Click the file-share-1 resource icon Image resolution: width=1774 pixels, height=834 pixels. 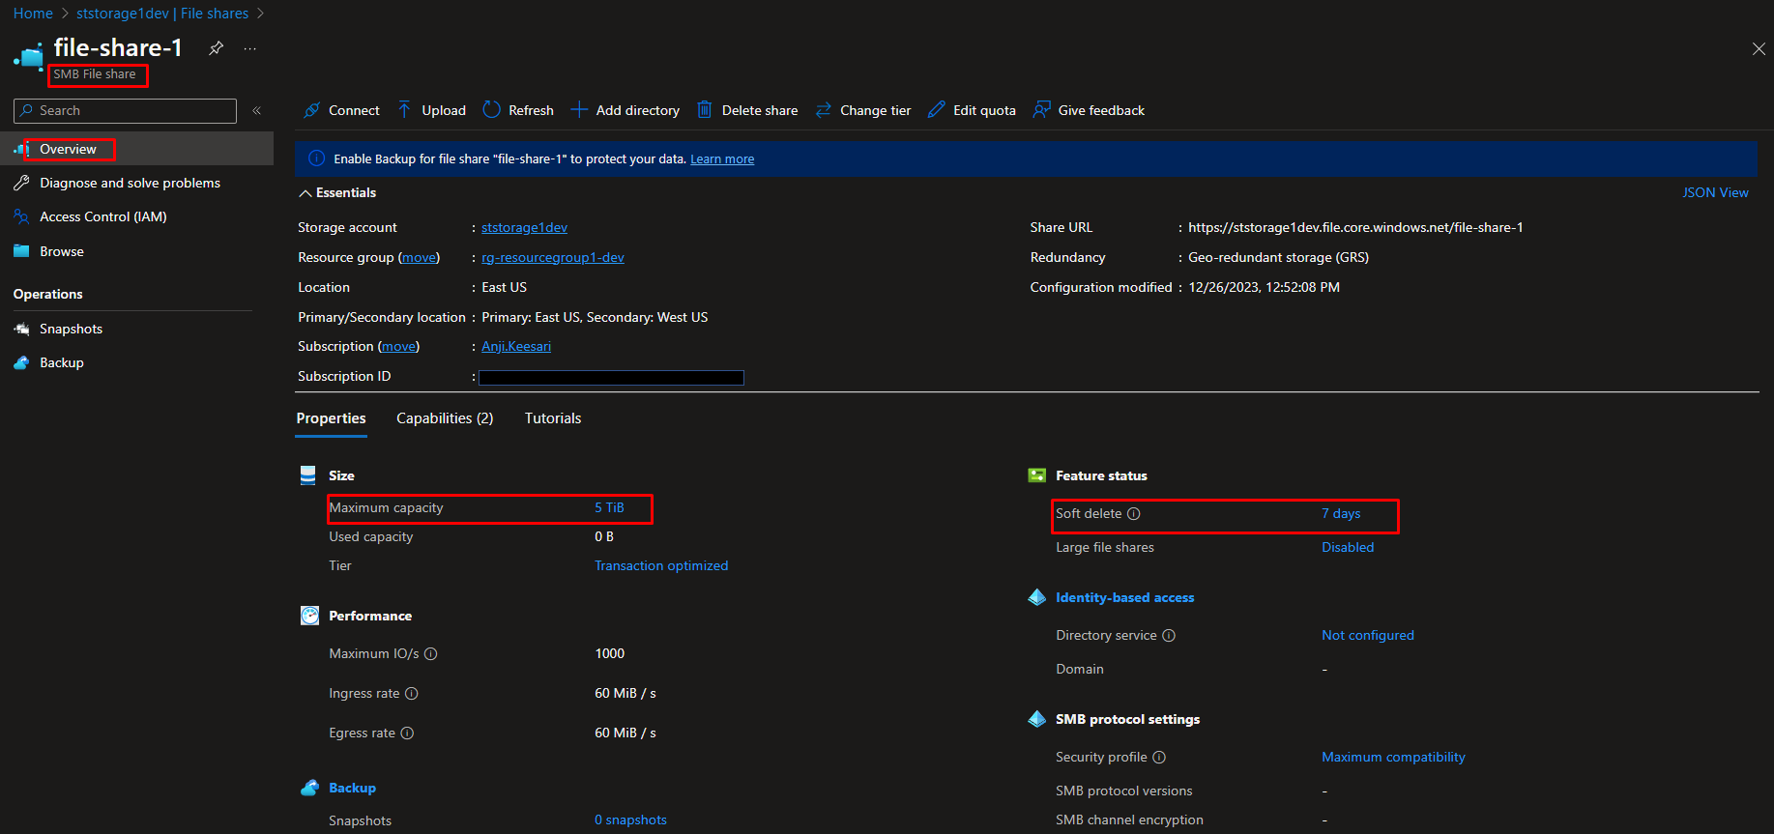pyautogui.click(x=29, y=57)
